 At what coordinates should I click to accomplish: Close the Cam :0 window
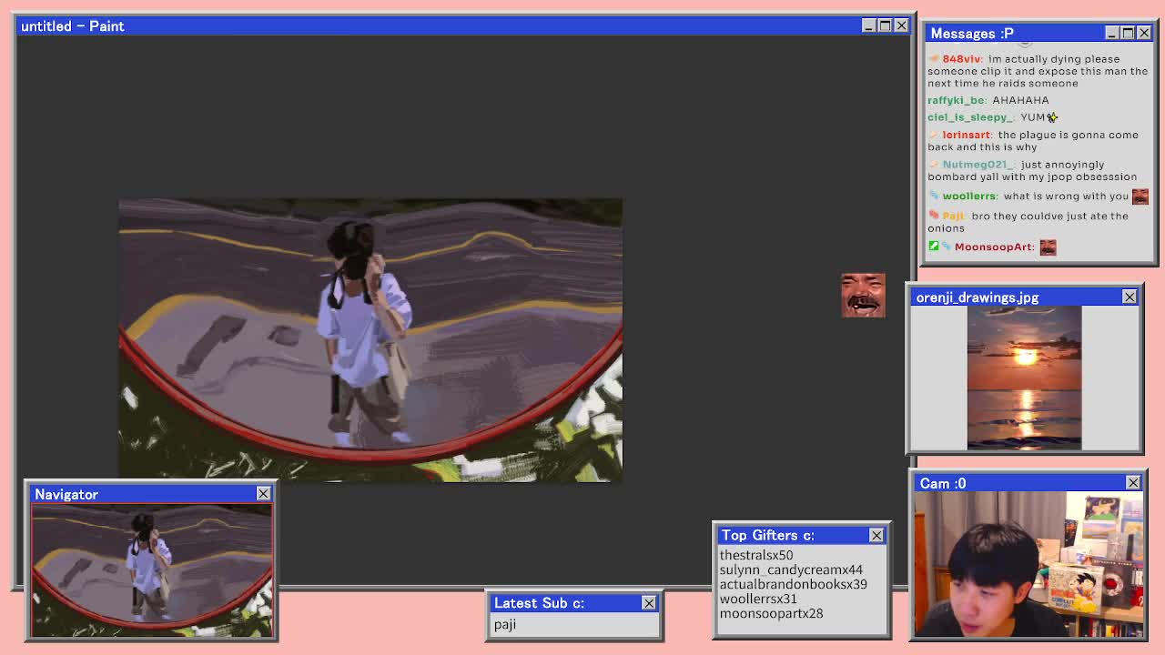(1133, 483)
